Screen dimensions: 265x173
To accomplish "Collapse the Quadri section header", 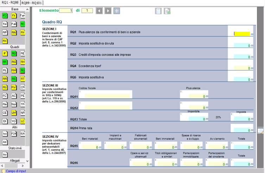I will tap(13, 47).
